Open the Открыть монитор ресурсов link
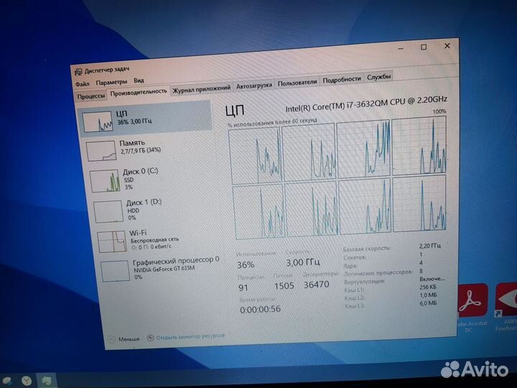 click(x=190, y=337)
